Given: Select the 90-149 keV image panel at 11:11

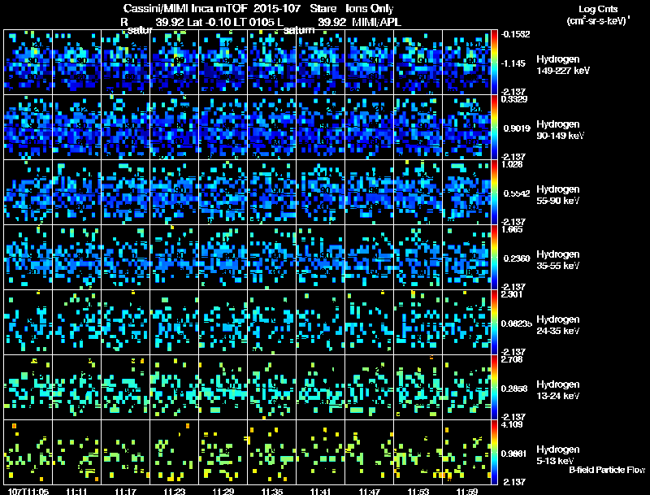Looking at the screenshot, I should [x=76, y=128].
